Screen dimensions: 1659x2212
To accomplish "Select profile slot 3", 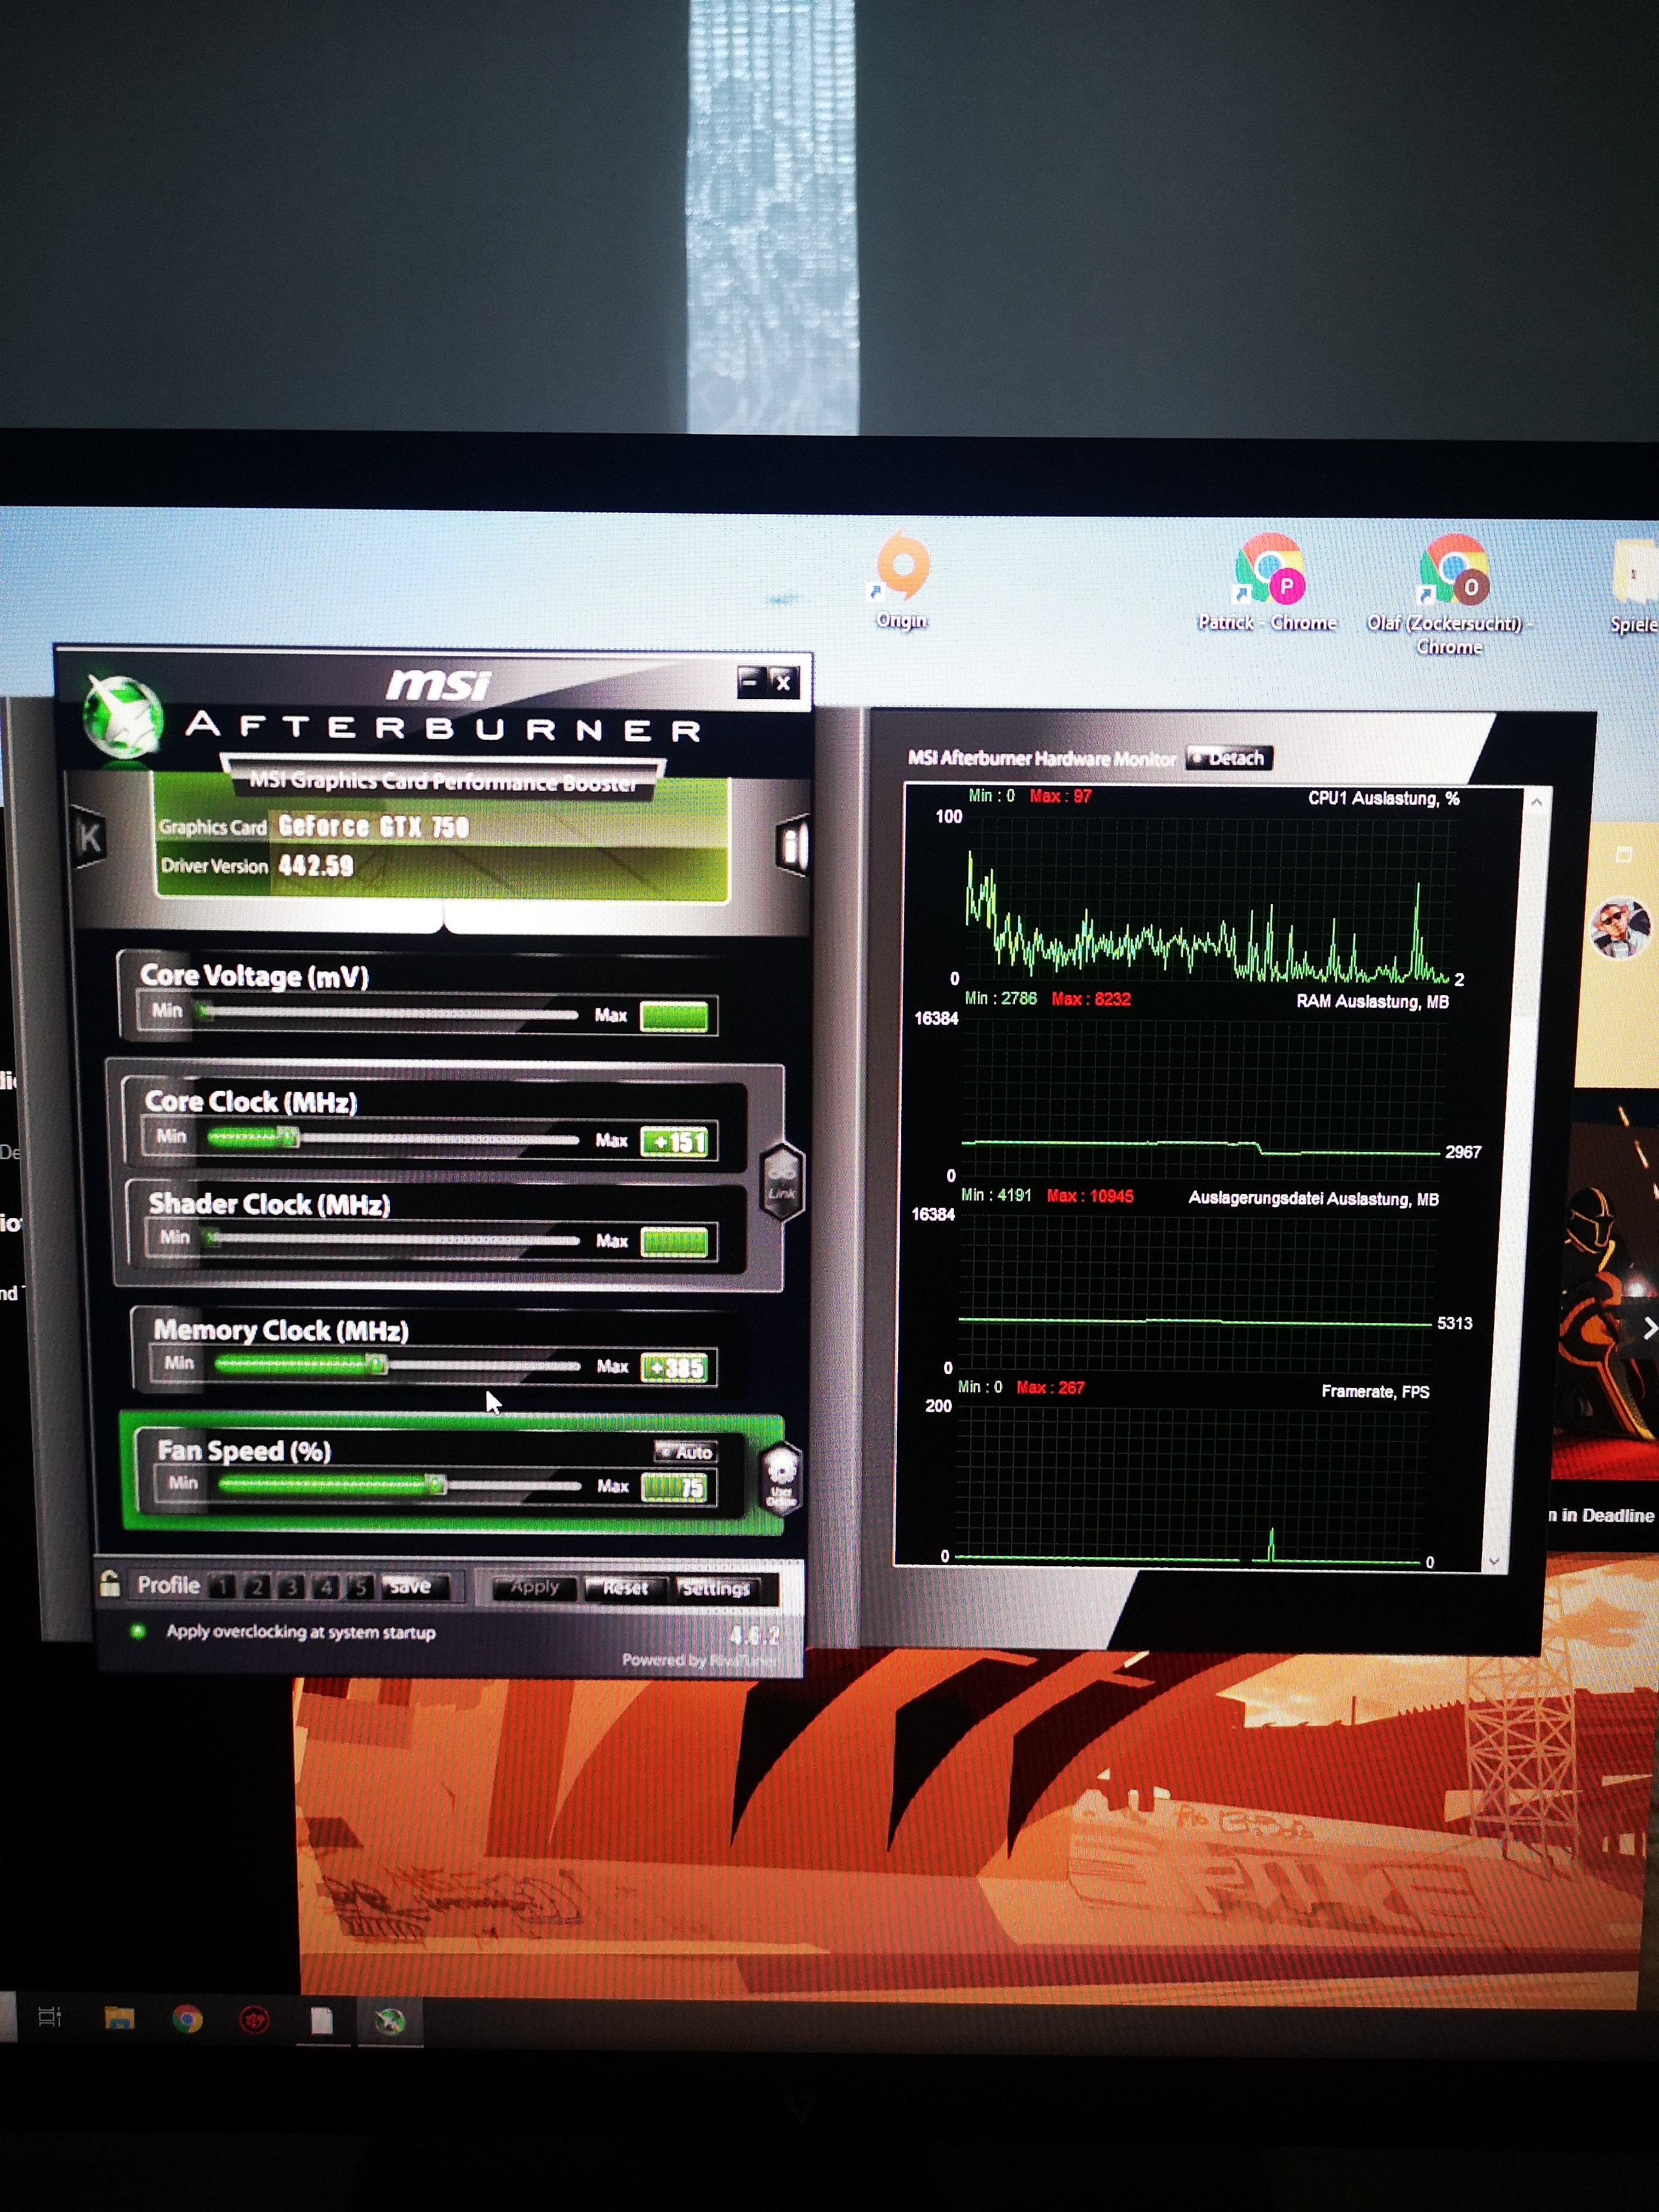I will tap(291, 1586).
